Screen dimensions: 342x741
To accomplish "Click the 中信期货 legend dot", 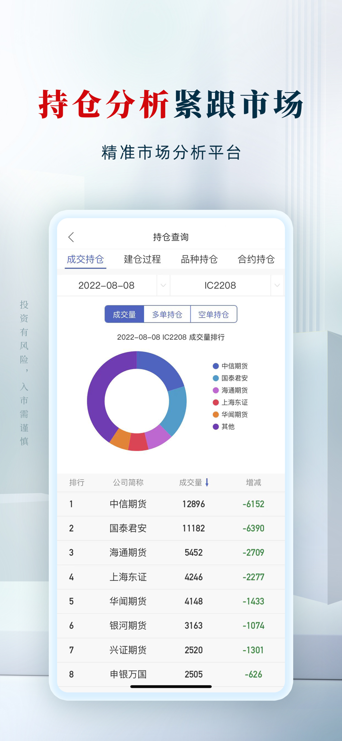I will pyautogui.click(x=216, y=366).
